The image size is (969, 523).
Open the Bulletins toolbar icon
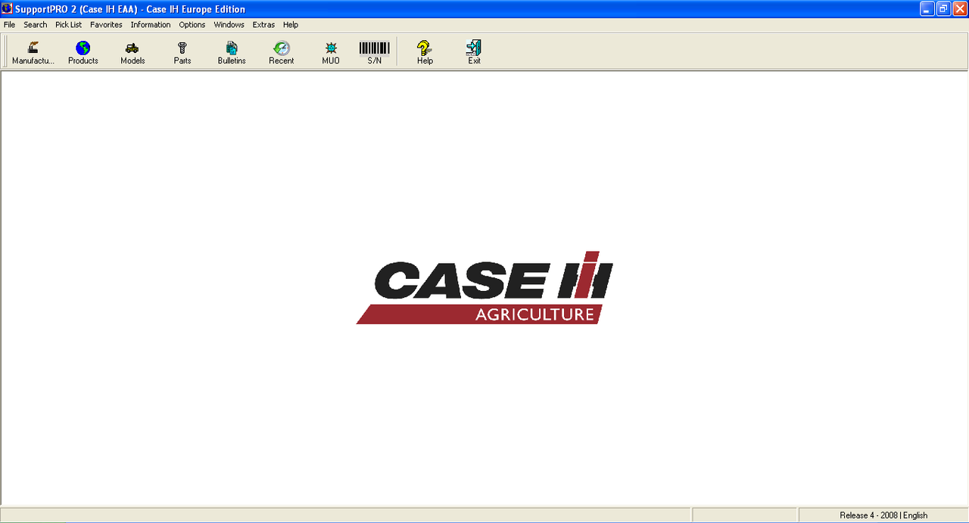232,52
